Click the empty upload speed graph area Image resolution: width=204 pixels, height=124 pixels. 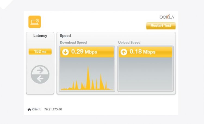point(146,74)
